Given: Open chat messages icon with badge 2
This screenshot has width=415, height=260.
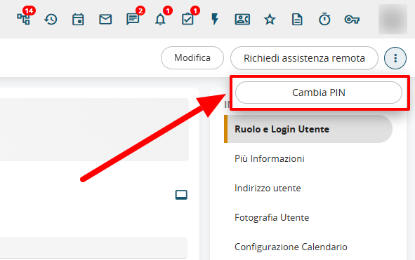Looking at the screenshot, I should pyautogui.click(x=133, y=20).
